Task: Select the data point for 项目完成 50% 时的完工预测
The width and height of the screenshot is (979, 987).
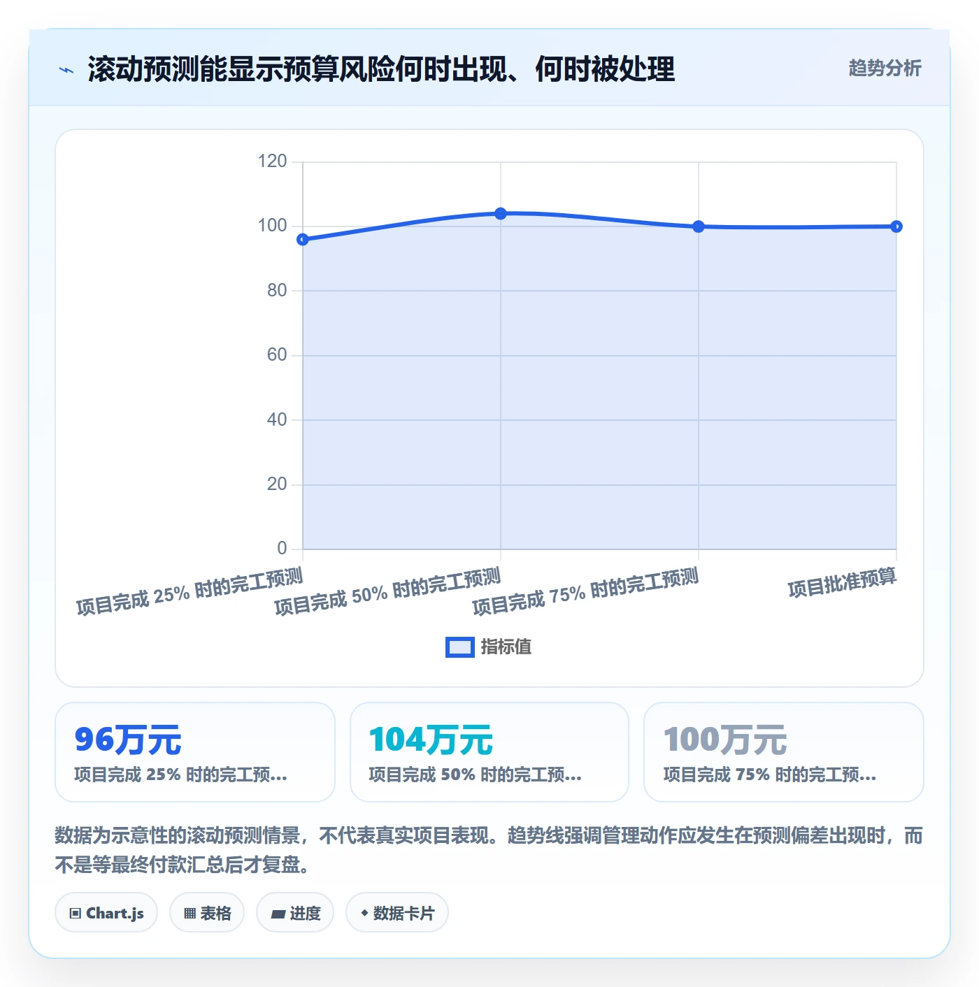Action: click(501, 213)
